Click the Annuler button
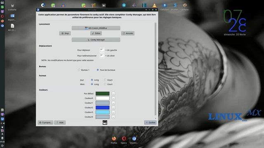Viewport: 264px width, 148px height. coord(128,33)
